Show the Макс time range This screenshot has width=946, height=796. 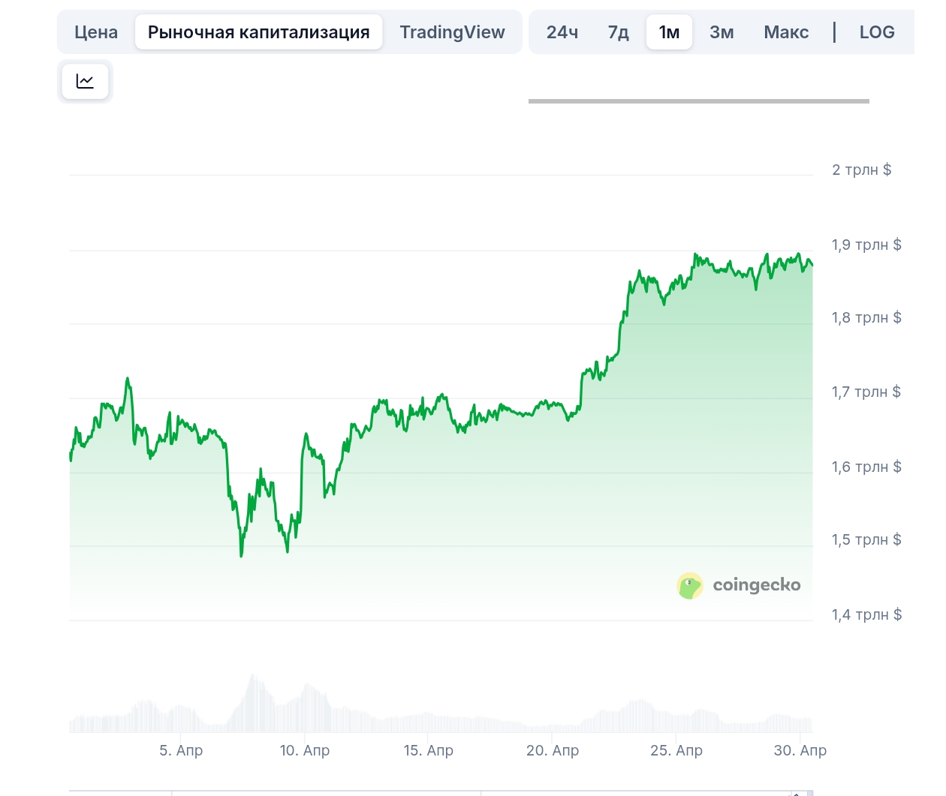(x=786, y=32)
